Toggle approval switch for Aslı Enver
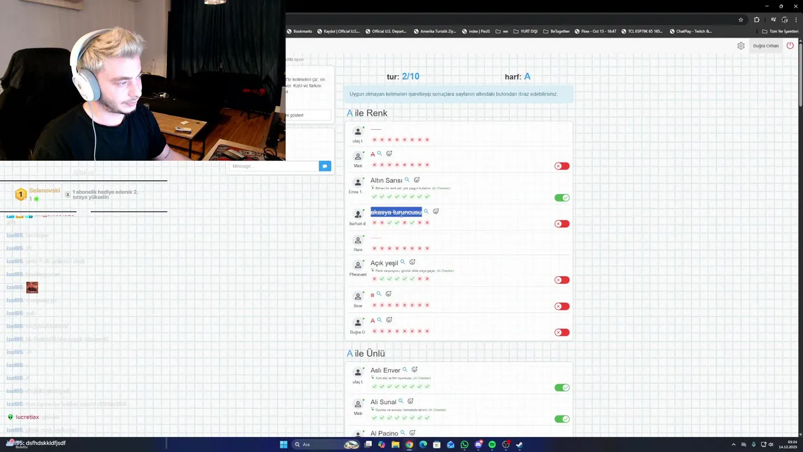The width and height of the screenshot is (803, 452). (x=562, y=387)
